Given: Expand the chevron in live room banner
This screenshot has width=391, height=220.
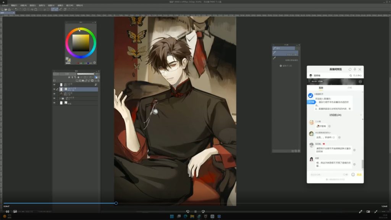Looking at the screenshot, I should pos(360,82).
